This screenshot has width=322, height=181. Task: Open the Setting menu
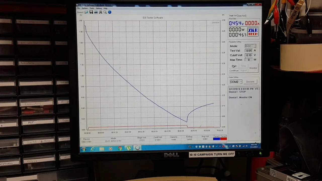(99, 8)
